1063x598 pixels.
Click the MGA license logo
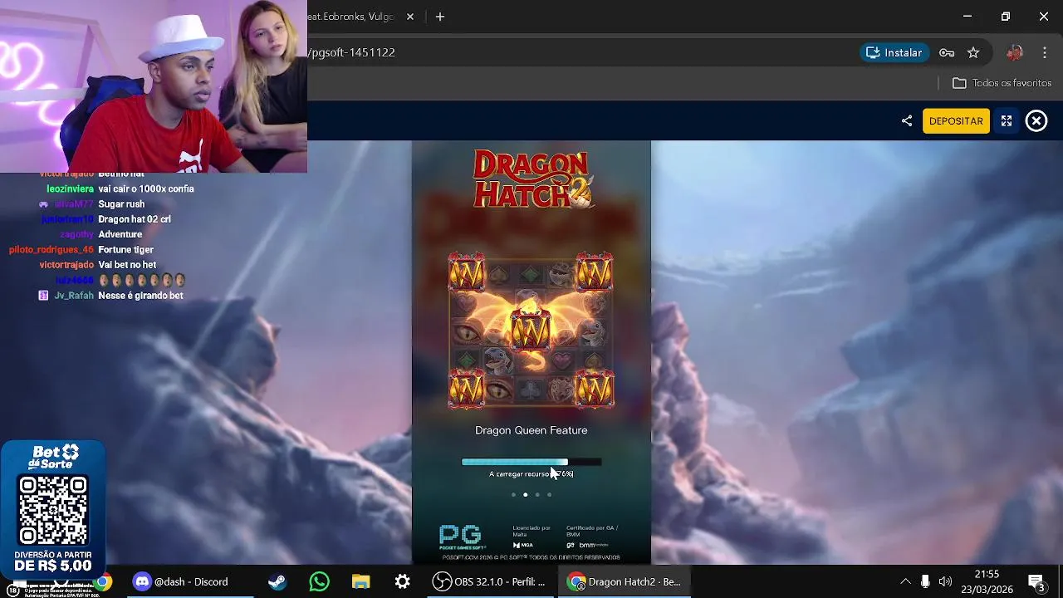pos(522,545)
